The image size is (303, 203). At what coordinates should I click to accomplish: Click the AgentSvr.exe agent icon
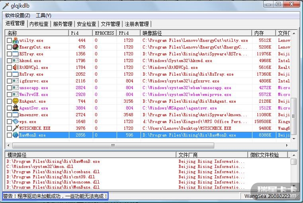tap(16, 108)
